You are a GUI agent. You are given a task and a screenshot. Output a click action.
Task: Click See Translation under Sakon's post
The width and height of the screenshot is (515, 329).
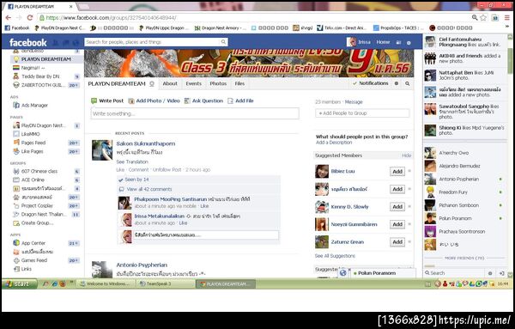pyautogui.click(x=132, y=161)
